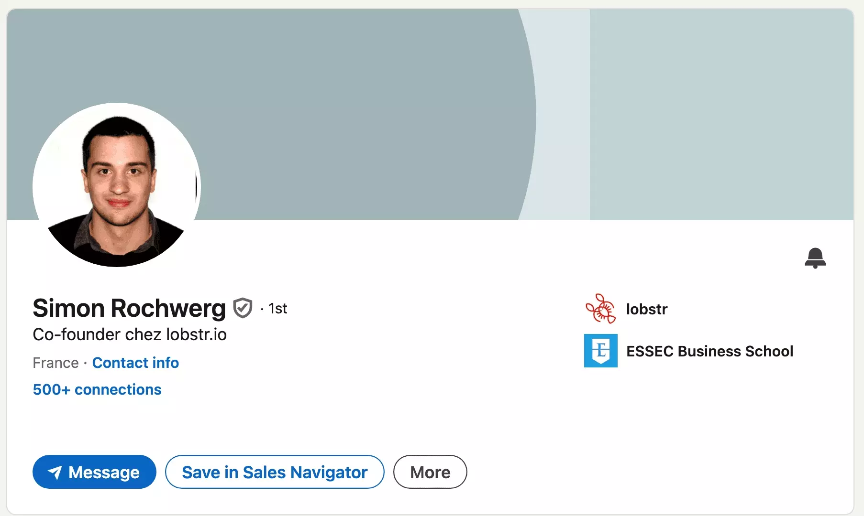Viewport: 864px width, 516px height.
Task: Send a Message to Simon
Action: point(94,472)
